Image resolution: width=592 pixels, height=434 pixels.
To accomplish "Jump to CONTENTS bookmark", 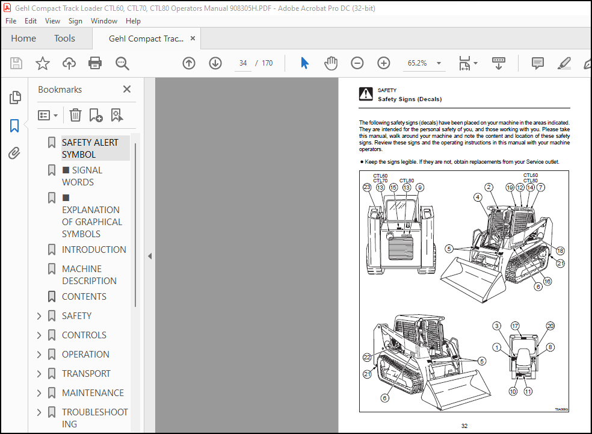I will (84, 297).
